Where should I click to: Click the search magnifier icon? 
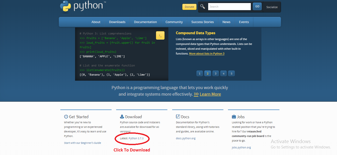[x=203, y=6]
